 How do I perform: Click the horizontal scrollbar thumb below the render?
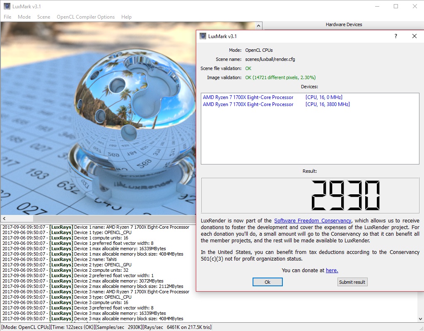pos(114,218)
